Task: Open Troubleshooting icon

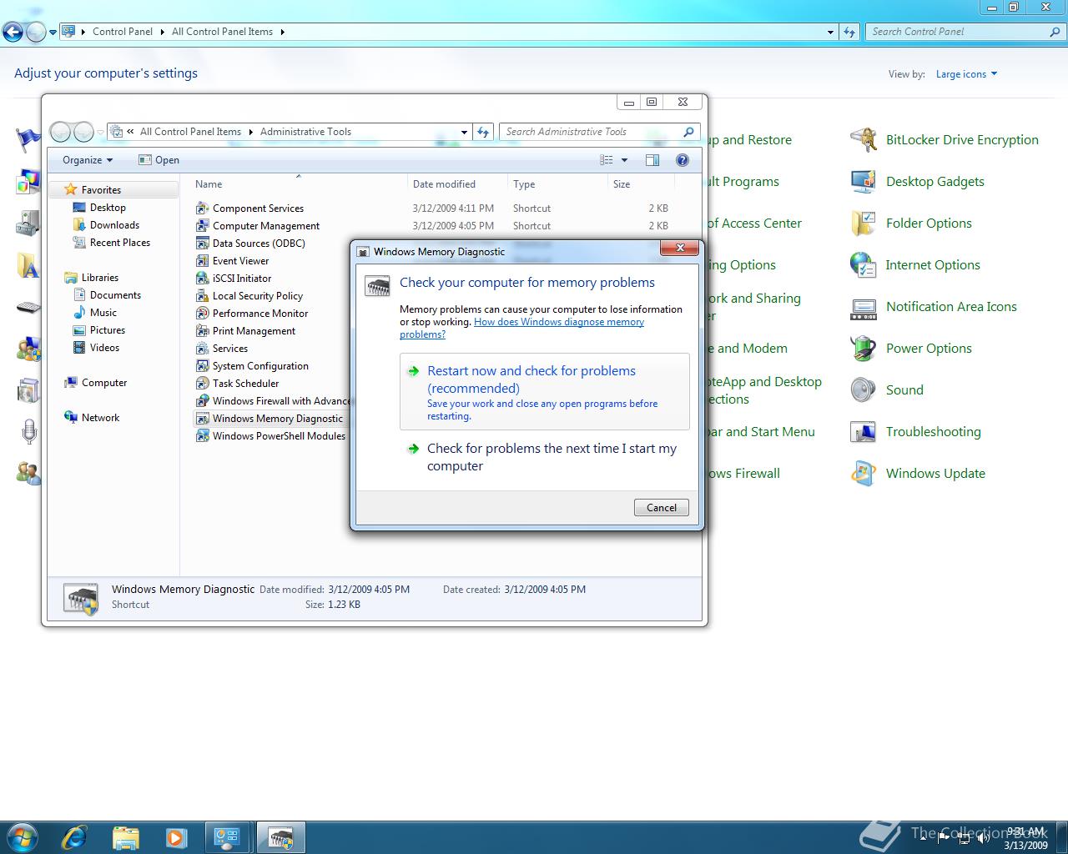Action: (x=864, y=431)
